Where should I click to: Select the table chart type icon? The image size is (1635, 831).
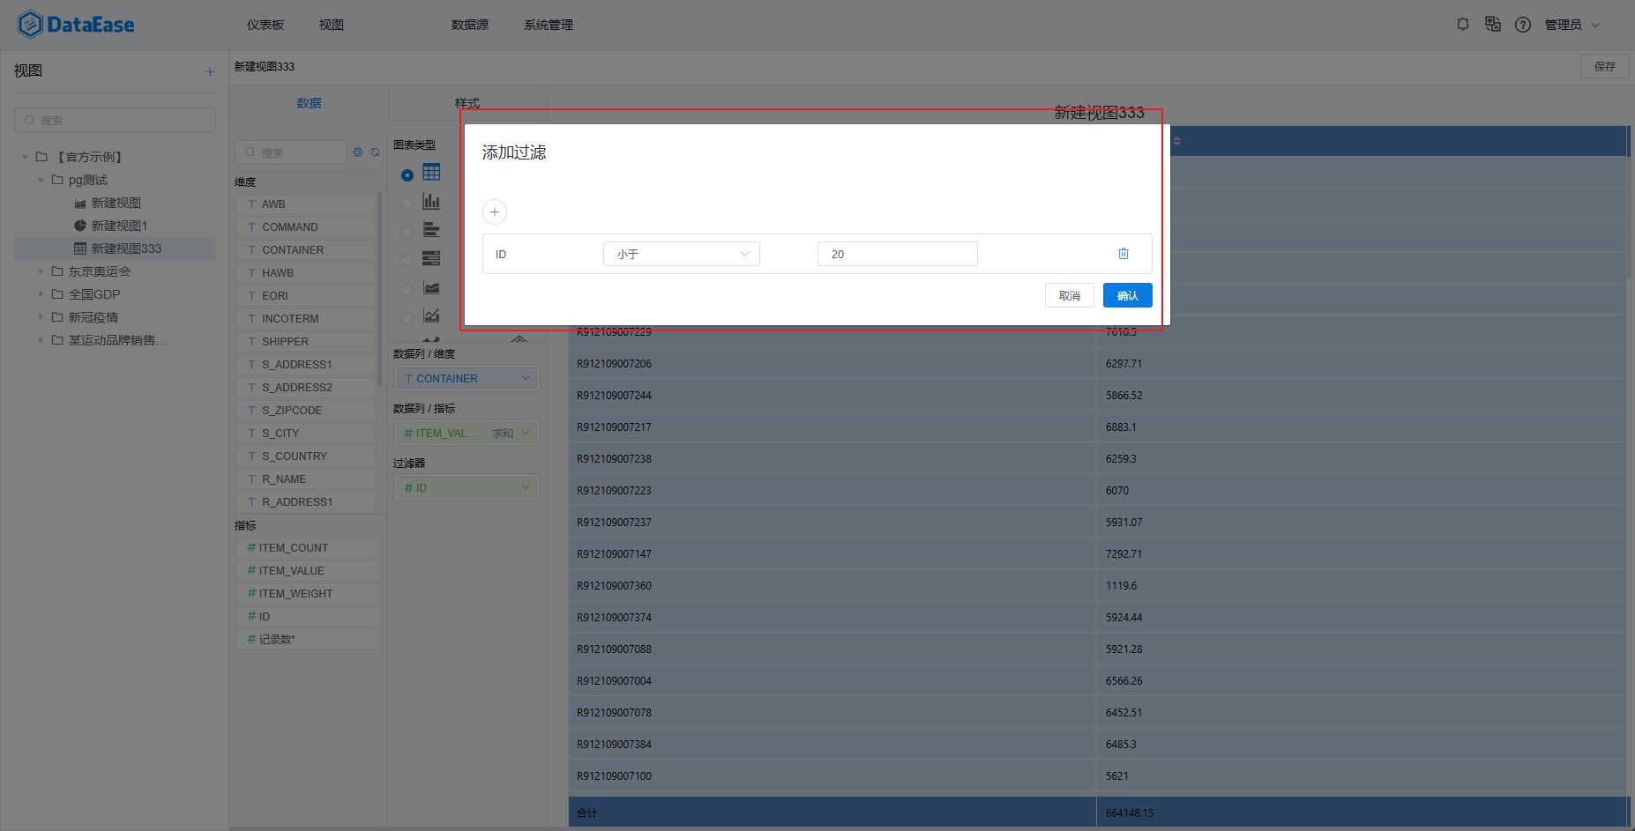point(431,173)
